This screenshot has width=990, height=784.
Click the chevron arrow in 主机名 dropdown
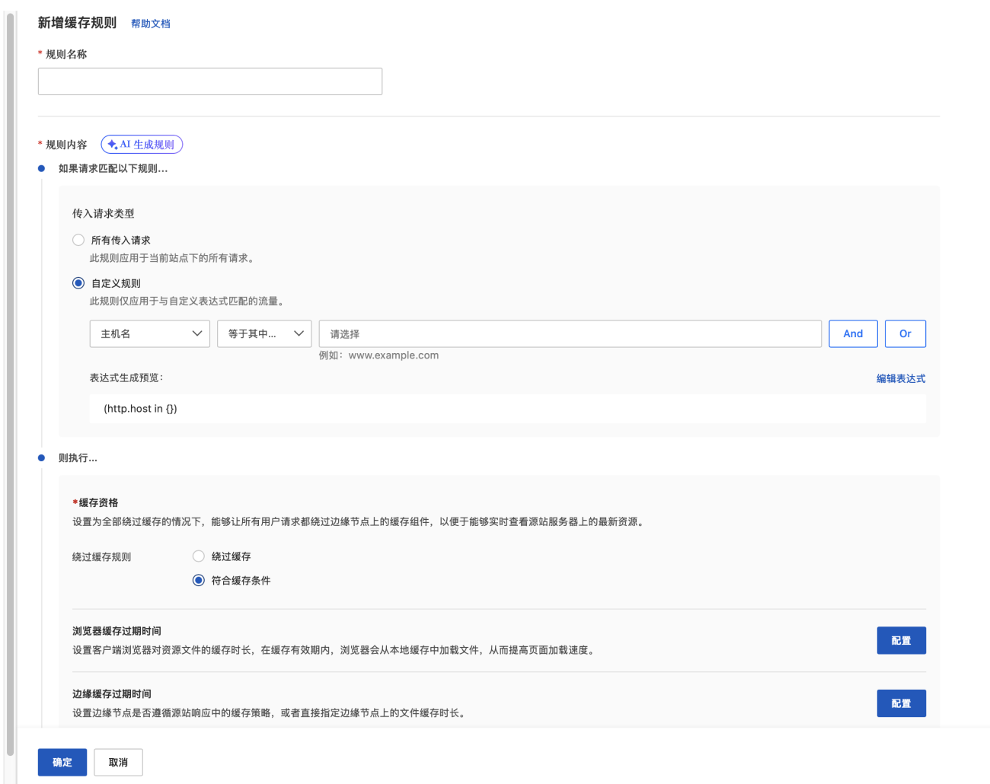(x=197, y=334)
